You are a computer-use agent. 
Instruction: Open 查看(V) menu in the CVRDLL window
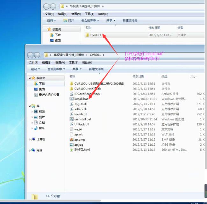[60, 62]
